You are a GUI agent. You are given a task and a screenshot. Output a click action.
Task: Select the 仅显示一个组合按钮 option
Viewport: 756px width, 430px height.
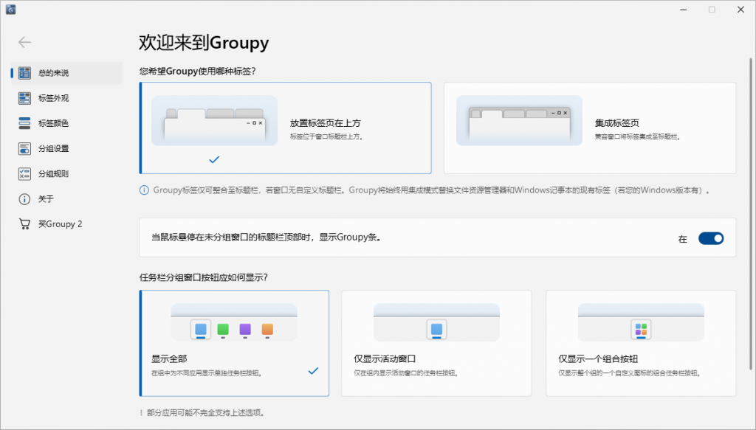(x=639, y=343)
